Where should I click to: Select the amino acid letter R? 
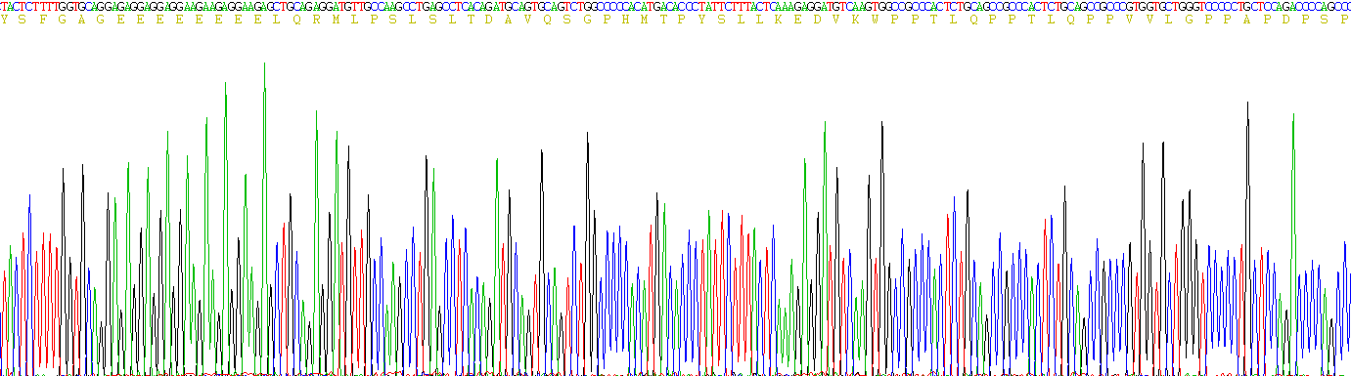[315, 20]
